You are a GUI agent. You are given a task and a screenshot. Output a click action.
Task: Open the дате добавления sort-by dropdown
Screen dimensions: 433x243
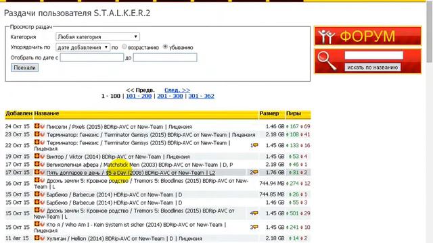click(83, 47)
